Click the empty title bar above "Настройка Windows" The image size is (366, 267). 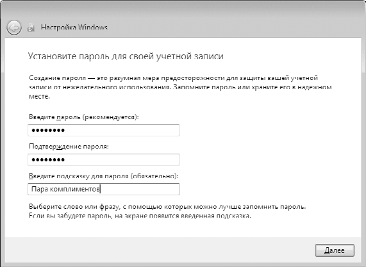[183, 10]
